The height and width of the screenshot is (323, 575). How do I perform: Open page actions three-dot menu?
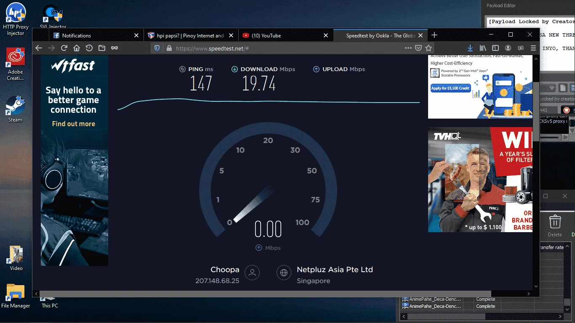click(408, 48)
